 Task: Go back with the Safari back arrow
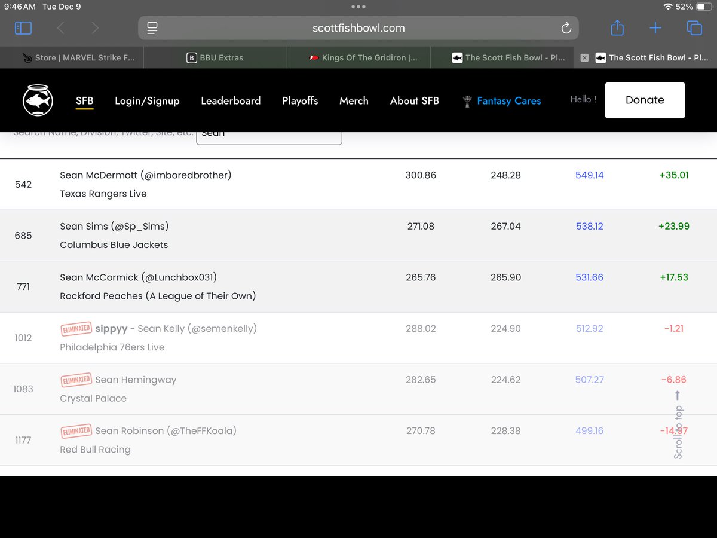click(x=60, y=28)
